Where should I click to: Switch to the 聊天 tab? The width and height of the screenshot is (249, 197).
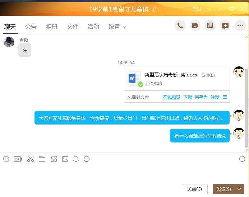(10, 27)
